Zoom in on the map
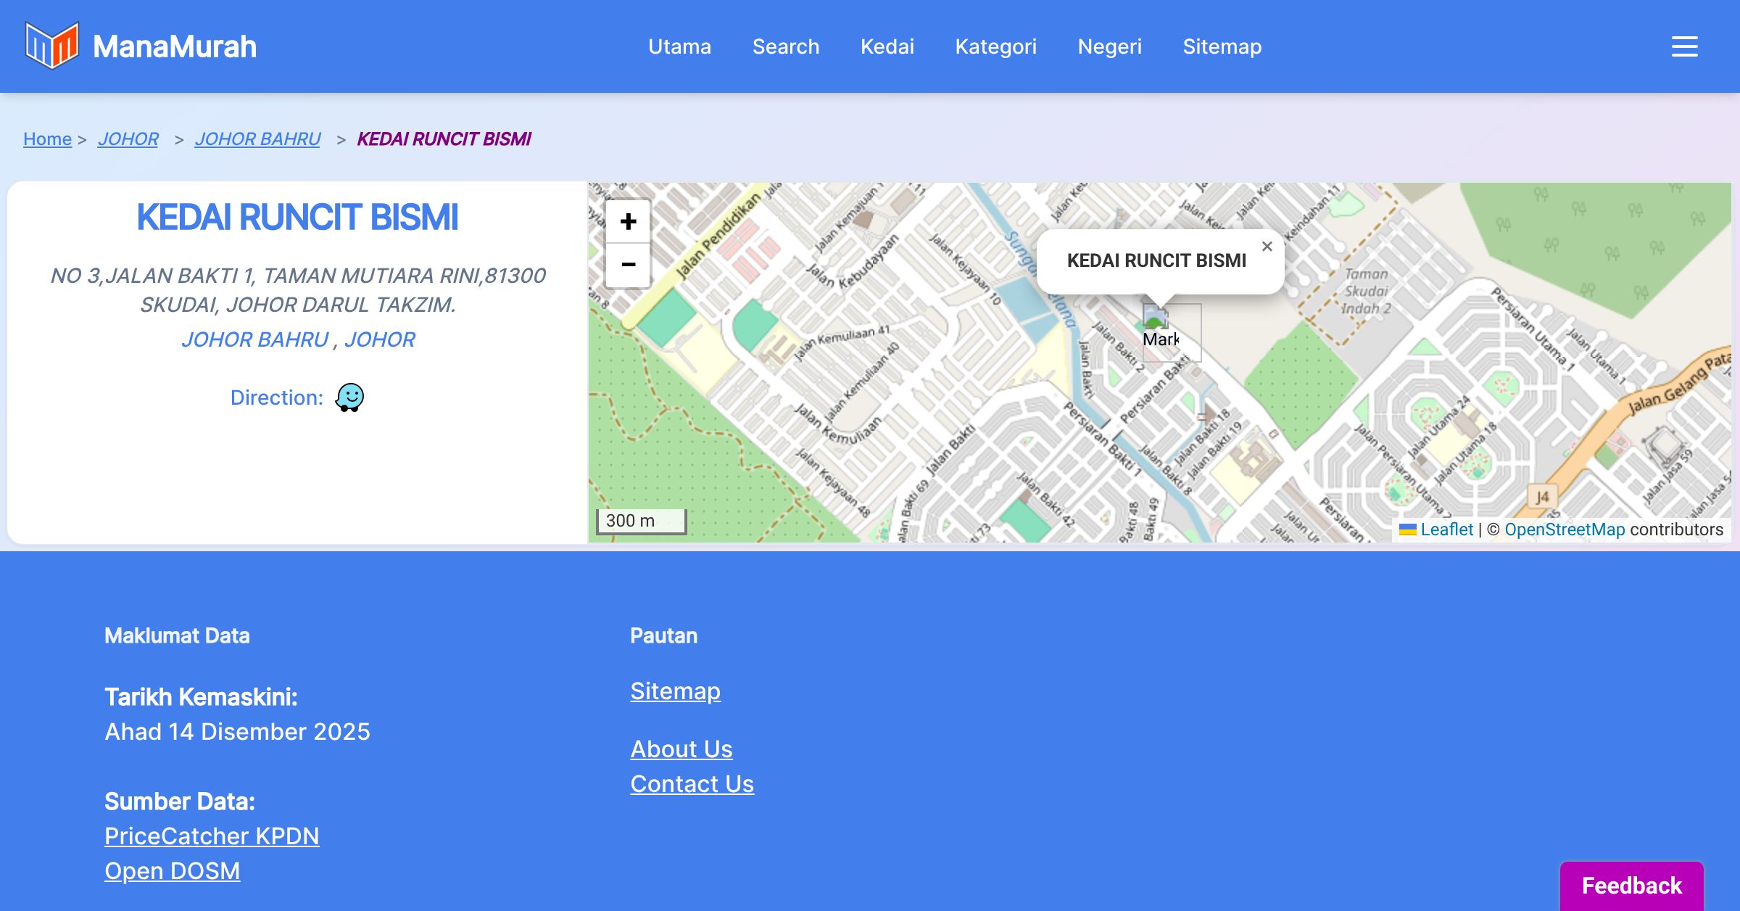This screenshot has width=1740, height=911. click(x=628, y=221)
